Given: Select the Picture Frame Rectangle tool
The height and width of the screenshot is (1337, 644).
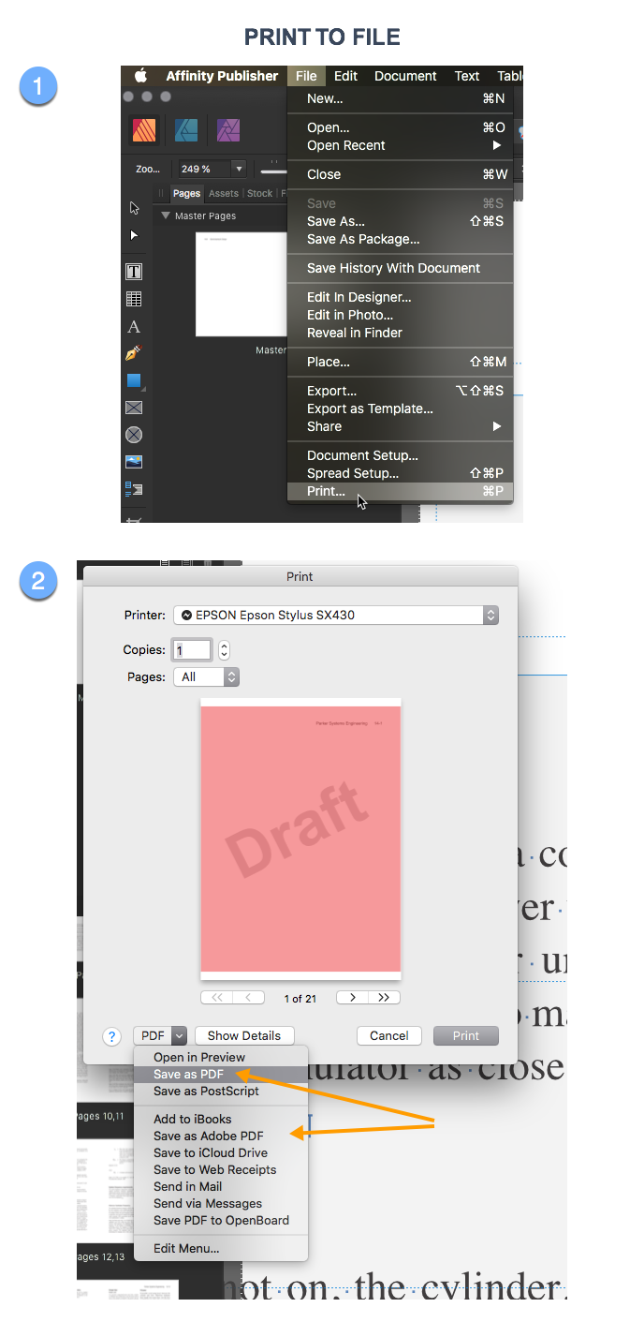Looking at the screenshot, I should click(134, 408).
